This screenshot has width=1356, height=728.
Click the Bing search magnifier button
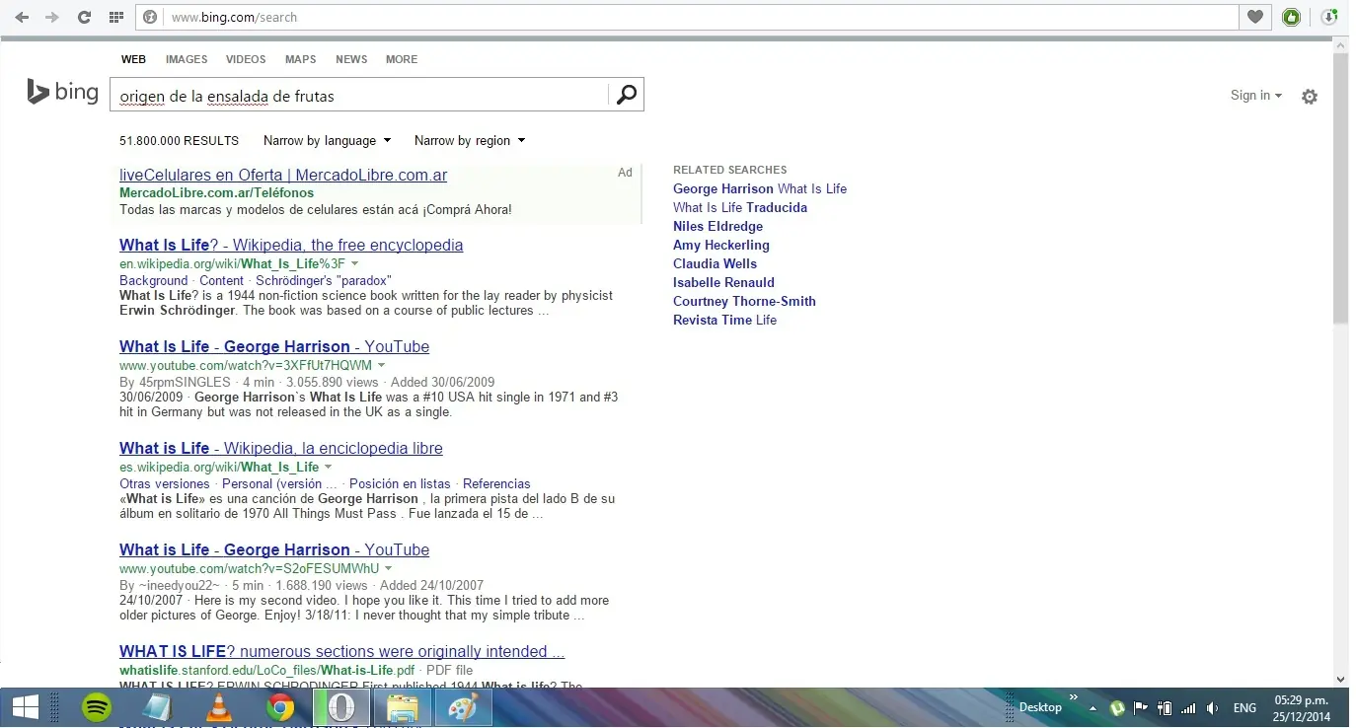point(626,96)
